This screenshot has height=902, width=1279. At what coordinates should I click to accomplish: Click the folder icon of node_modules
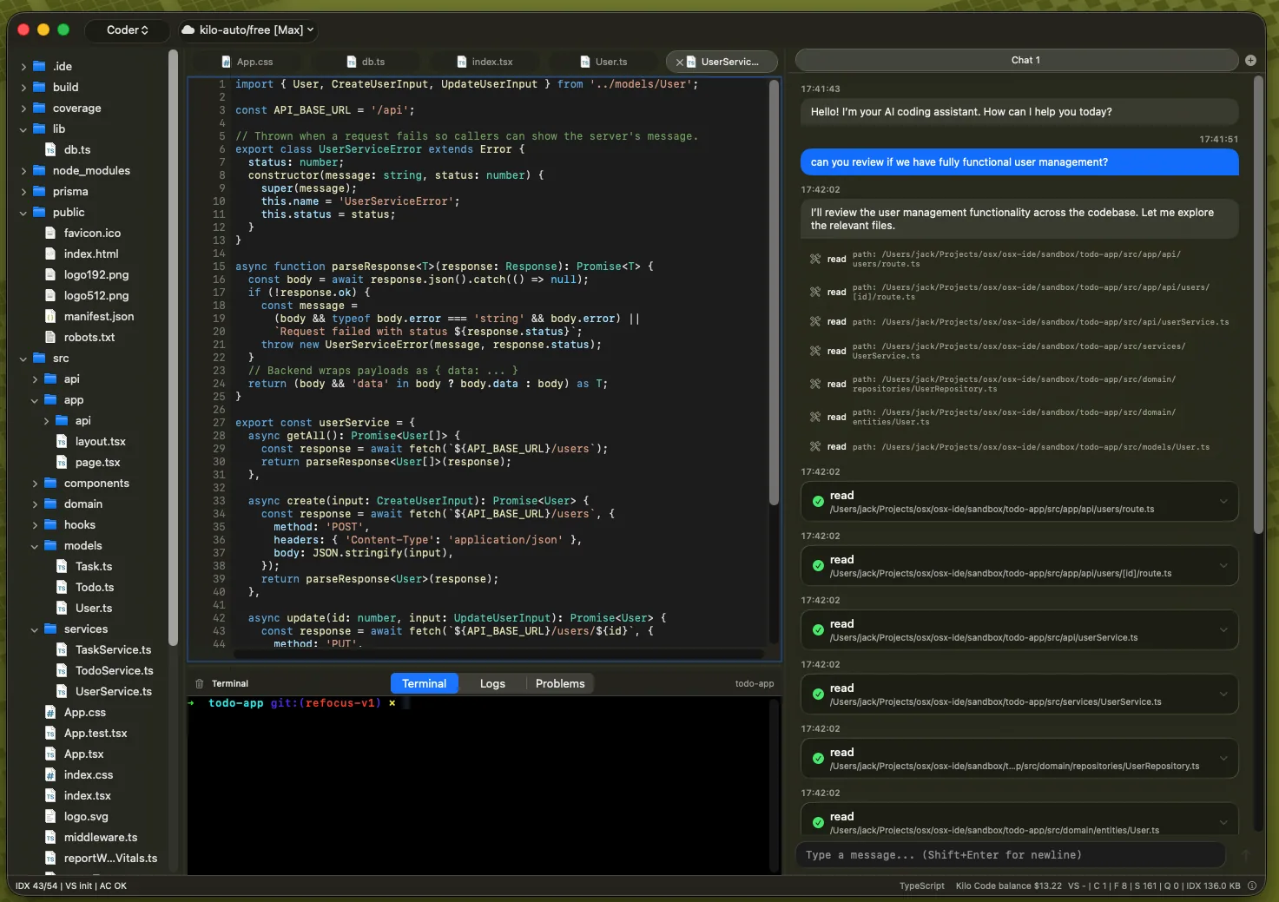(x=39, y=171)
